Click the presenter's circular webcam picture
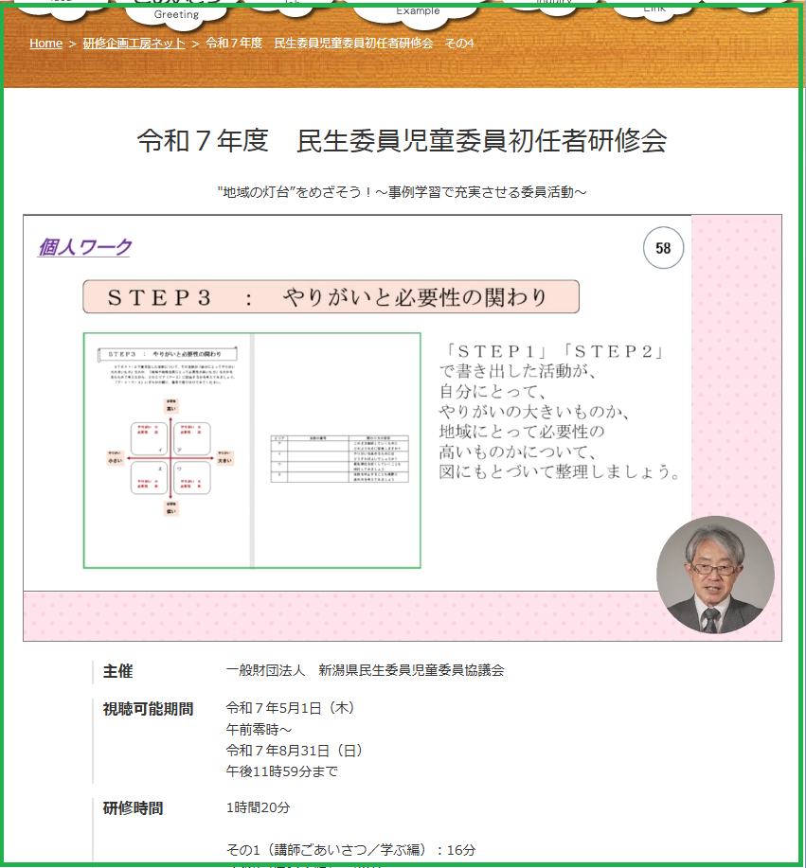Image resolution: width=806 pixels, height=868 pixels. (x=715, y=575)
